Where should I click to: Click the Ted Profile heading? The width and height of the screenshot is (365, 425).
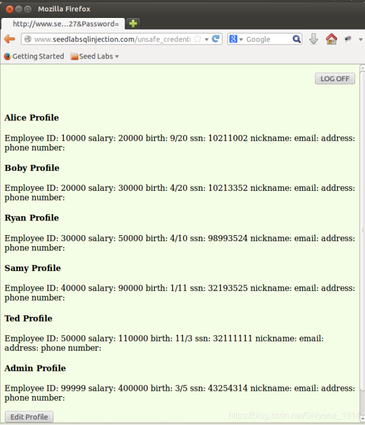click(x=28, y=318)
